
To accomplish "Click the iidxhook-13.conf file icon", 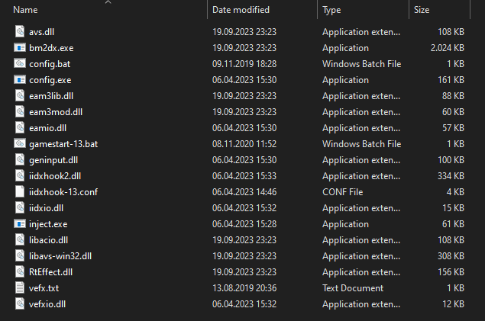I will tap(21, 192).
